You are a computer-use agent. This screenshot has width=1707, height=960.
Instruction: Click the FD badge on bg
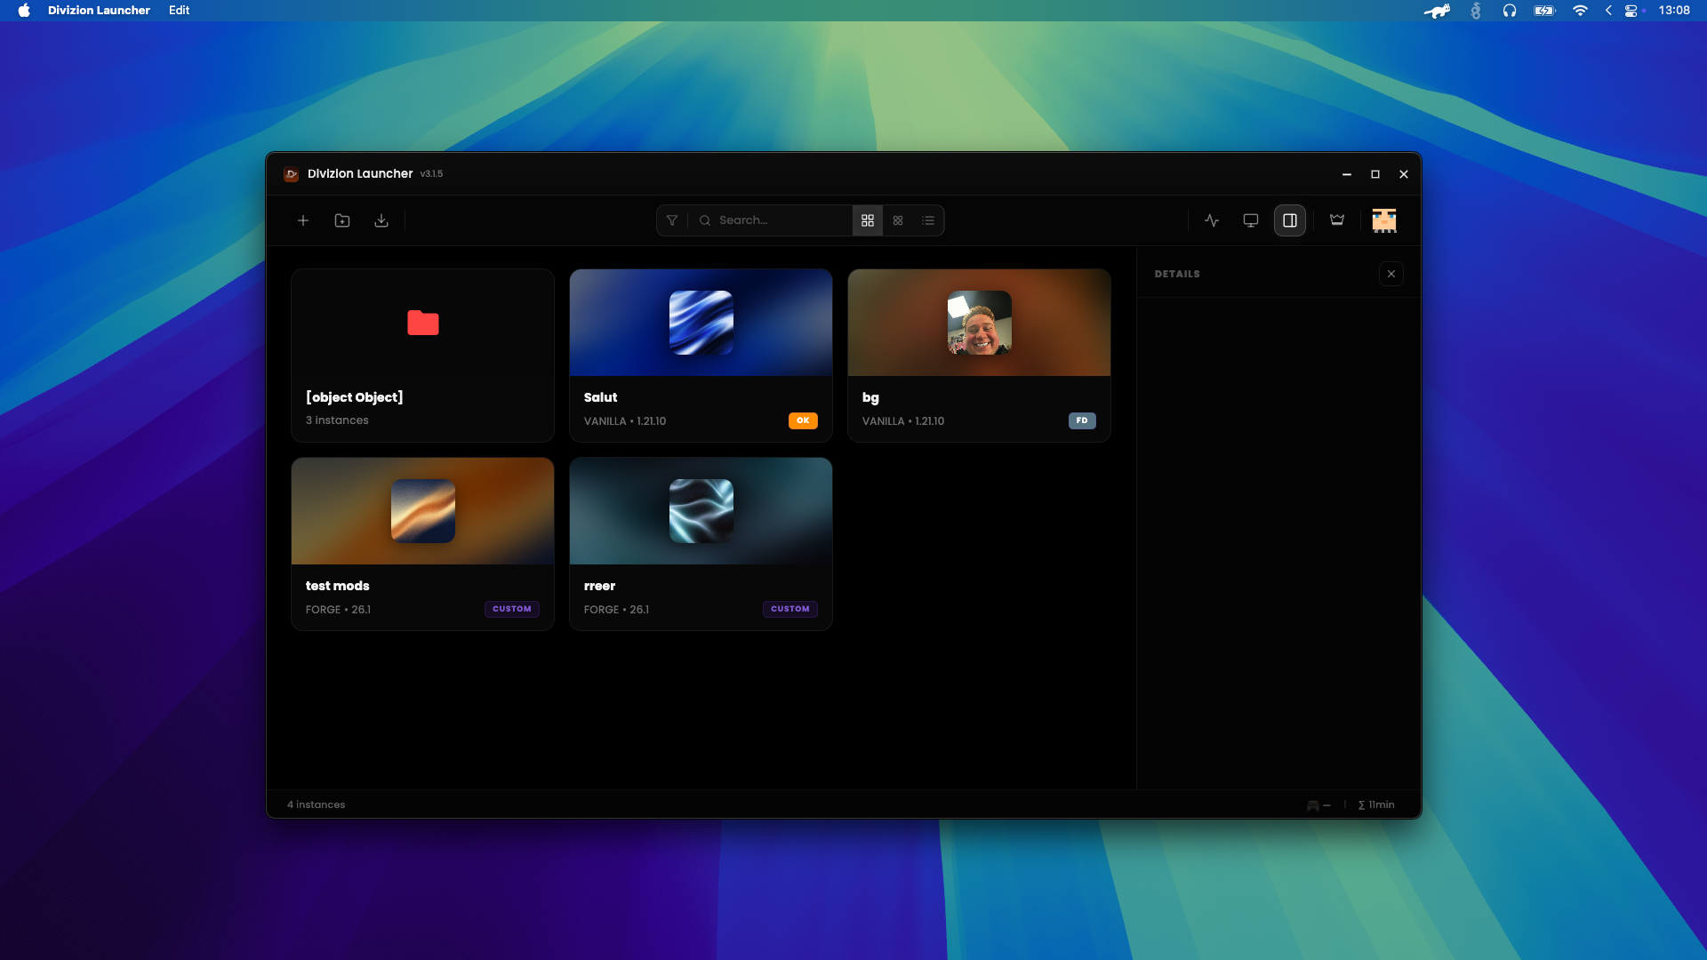point(1082,420)
